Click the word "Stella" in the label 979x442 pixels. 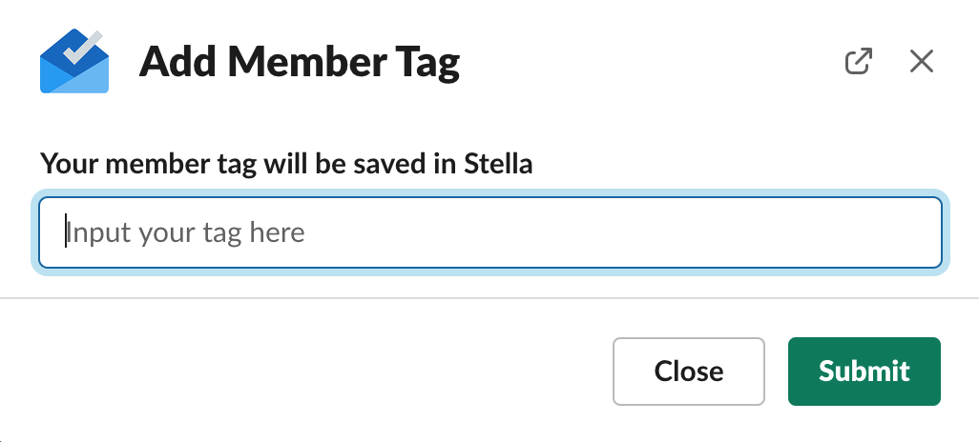click(498, 164)
